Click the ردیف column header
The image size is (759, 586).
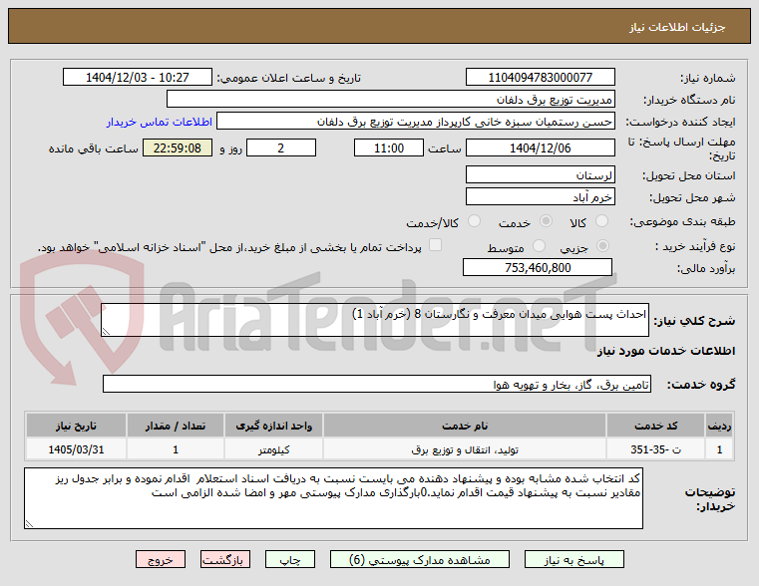pyautogui.click(x=719, y=426)
